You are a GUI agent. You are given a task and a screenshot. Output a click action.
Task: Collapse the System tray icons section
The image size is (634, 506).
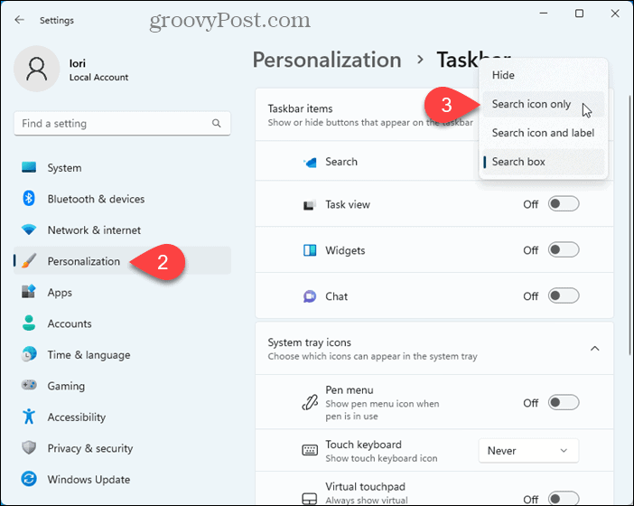click(x=594, y=349)
